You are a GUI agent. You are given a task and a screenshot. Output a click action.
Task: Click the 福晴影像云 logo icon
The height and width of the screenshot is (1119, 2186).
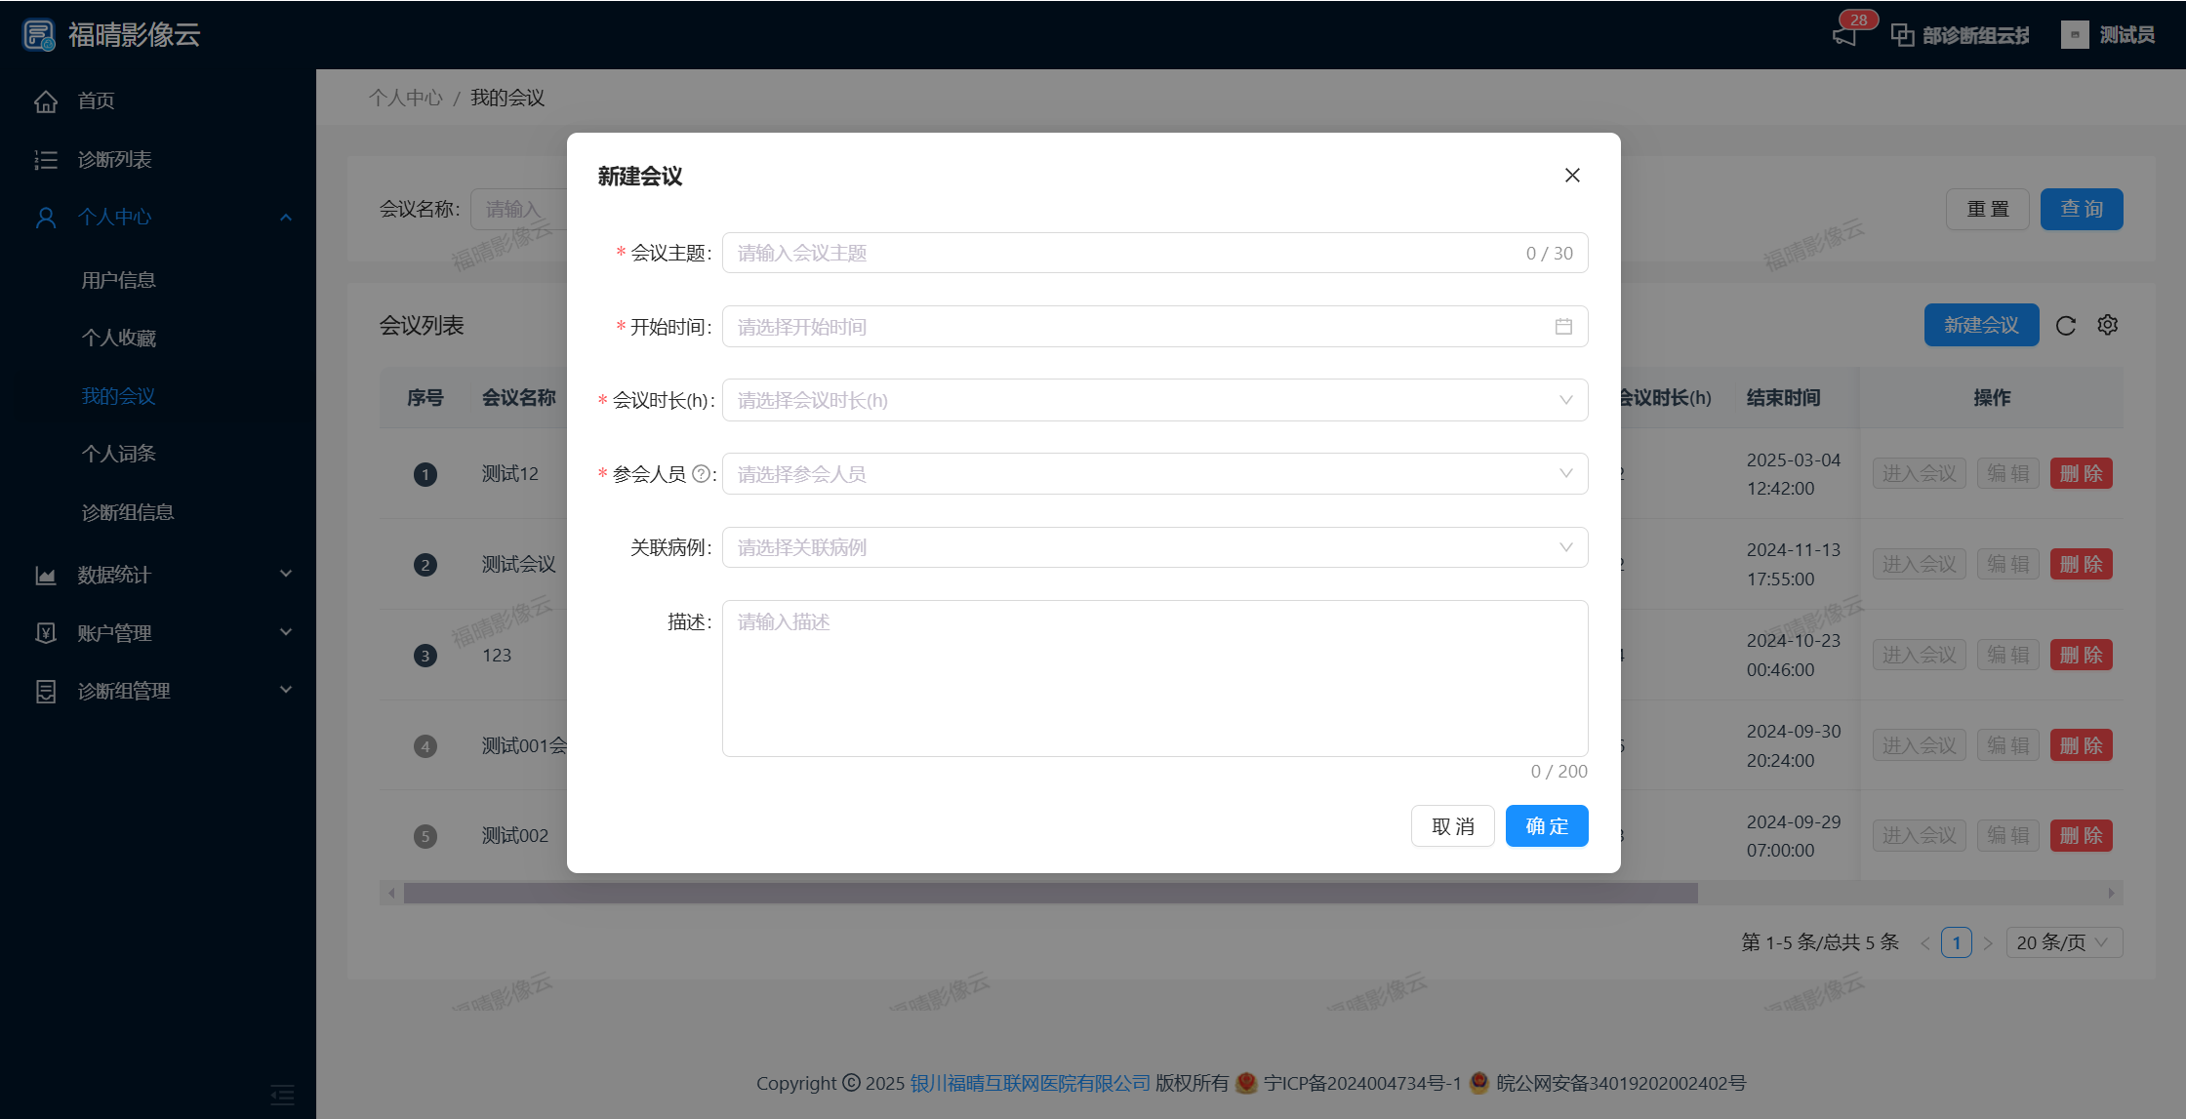(x=39, y=35)
